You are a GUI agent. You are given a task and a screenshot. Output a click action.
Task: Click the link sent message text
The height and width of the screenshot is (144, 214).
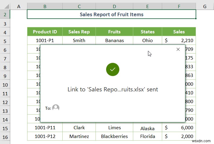(113, 89)
